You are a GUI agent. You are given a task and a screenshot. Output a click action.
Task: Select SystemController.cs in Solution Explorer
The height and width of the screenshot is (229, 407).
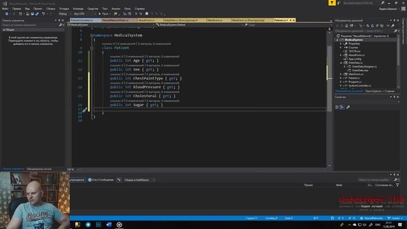click(359, 85)
